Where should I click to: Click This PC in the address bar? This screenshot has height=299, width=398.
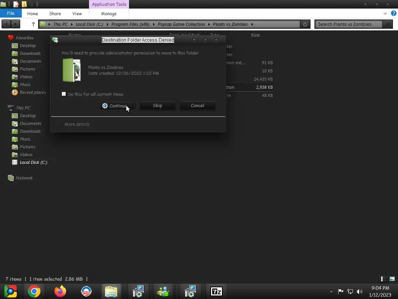click(x=60, y=24)
